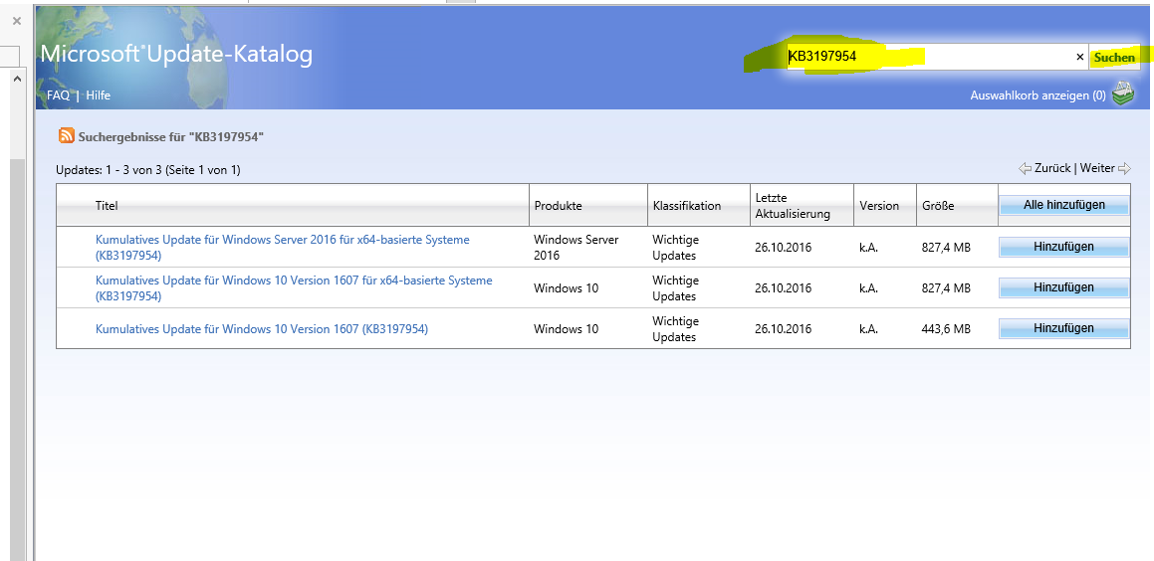This screenshot has width=1154, height=561.
Task: Click the Alle hinzufügen button
Action: pyautogui.click(x=1064, y=205)
